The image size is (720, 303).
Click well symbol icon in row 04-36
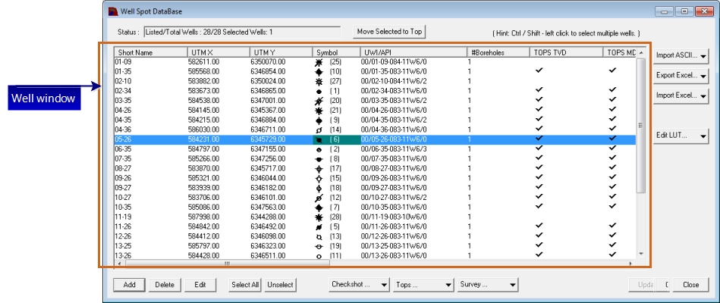[x=318, y=130]
